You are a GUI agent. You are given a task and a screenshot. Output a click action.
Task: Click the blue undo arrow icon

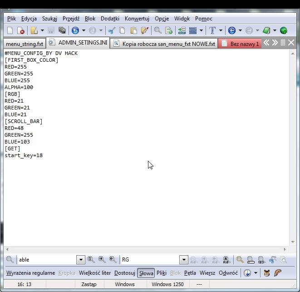[x=75, y=30]
